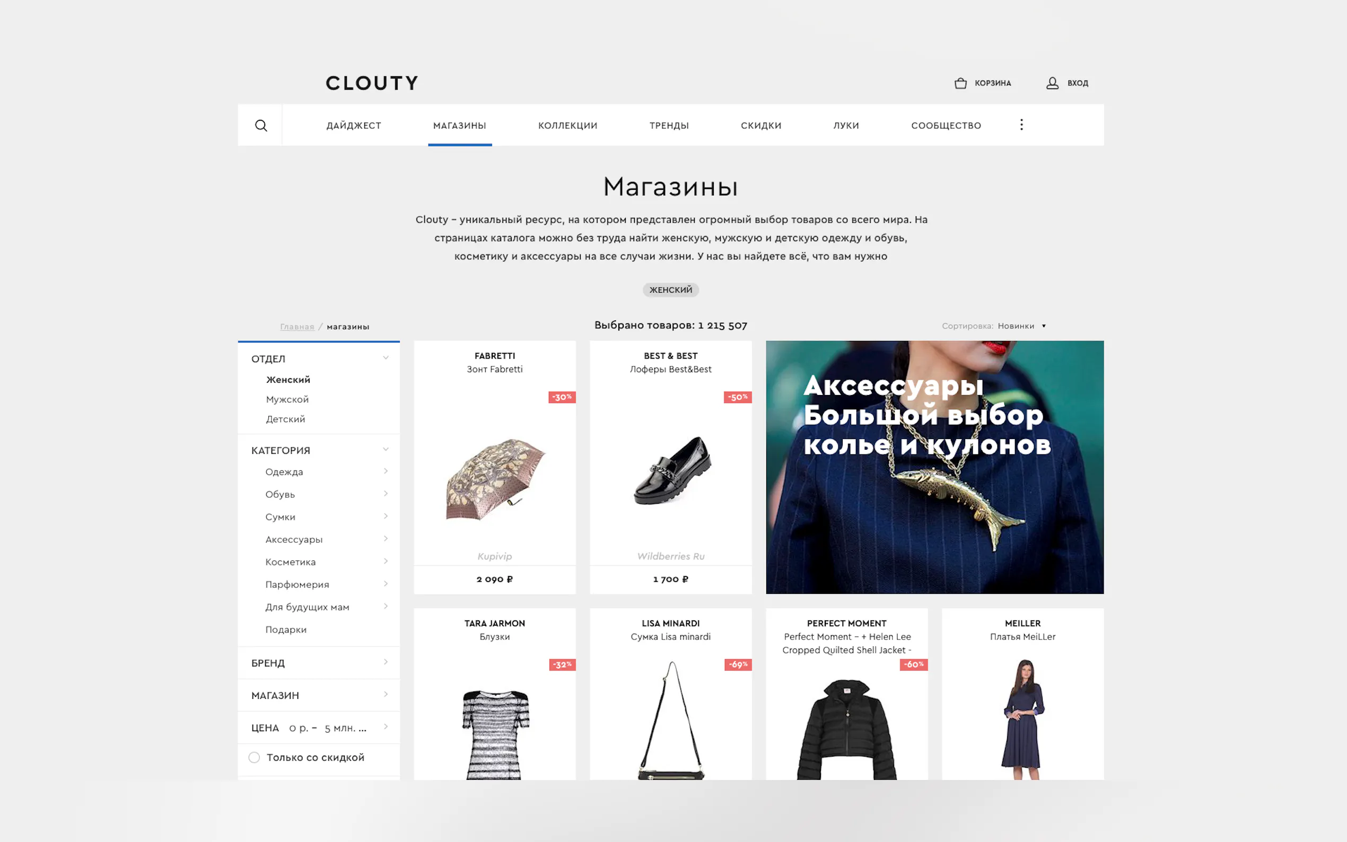1347x842 pixels.
Task: Expand the Одежда category chevron
Action: [x=386, y=471]
